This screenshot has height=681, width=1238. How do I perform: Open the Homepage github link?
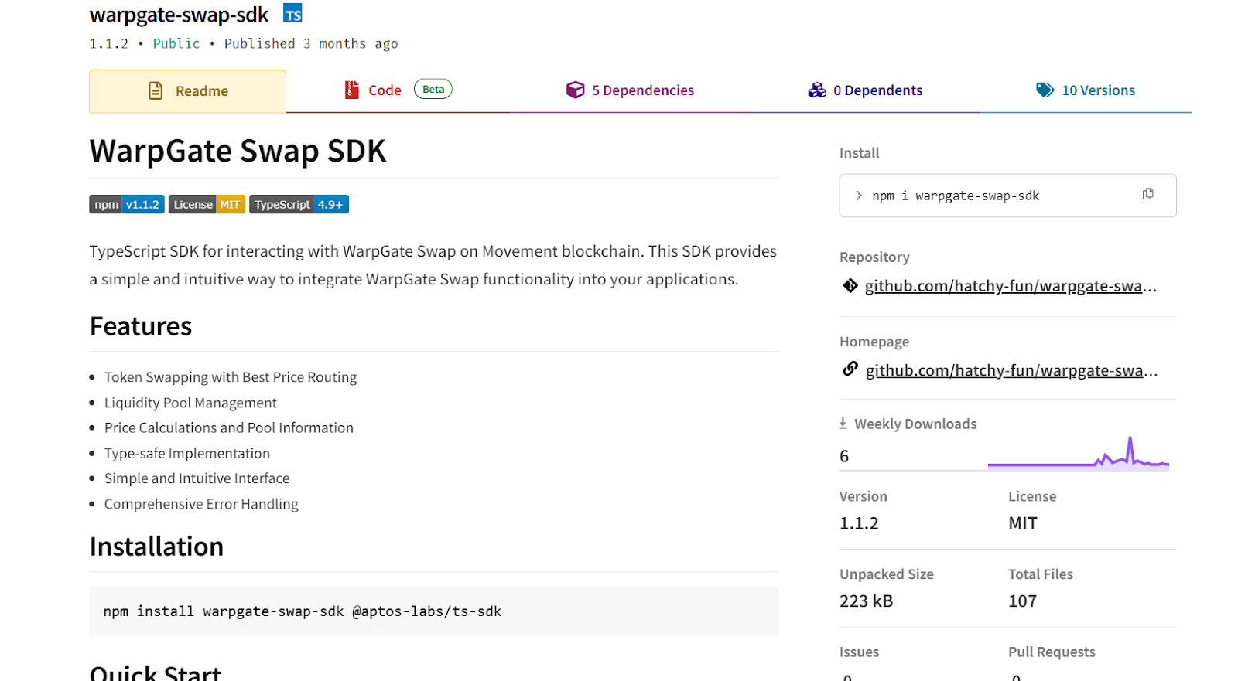click(x=1011, y=370)
